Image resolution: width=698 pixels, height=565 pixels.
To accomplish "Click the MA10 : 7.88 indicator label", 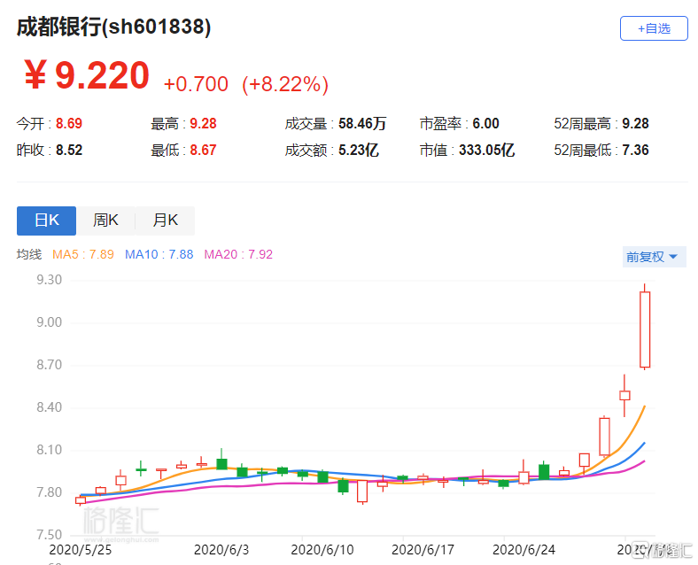I will 159,254.
